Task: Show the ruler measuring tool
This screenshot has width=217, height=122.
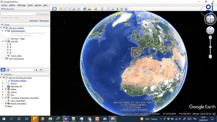Action: pyautogui.click(x=102, y=9)
